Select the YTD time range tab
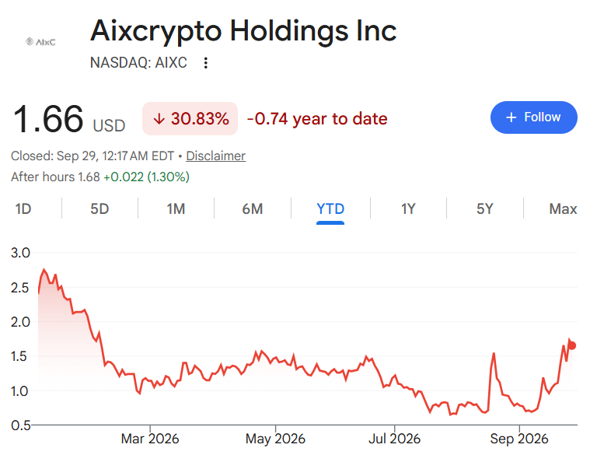This screenshot has width=590, height=462. click(330, 209)
